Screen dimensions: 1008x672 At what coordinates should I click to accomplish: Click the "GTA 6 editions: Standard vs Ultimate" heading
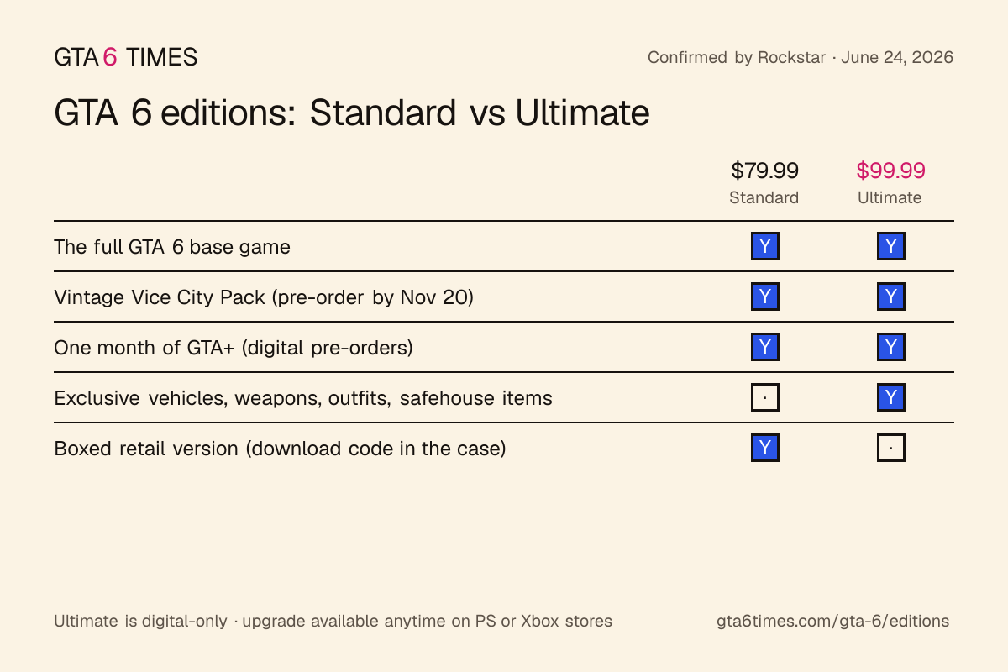tap(352, 113)
